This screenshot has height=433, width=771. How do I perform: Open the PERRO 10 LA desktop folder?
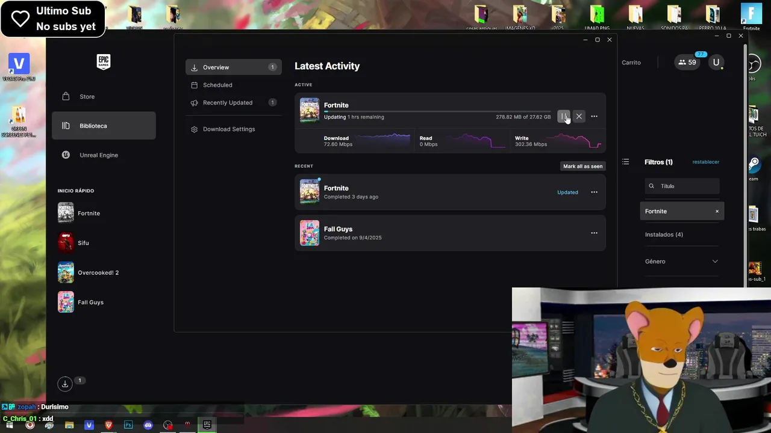tap(713, 17)
